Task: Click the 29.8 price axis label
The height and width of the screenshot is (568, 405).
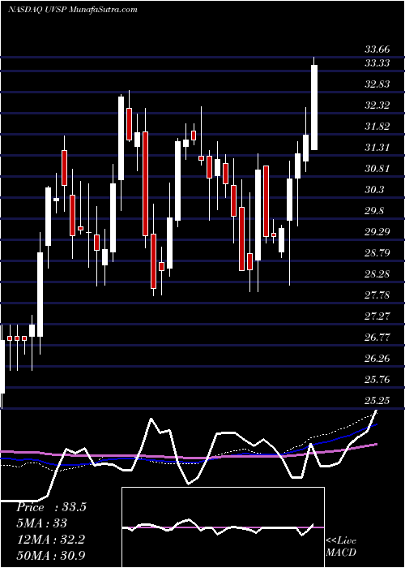Action: (x=374, y=210)
